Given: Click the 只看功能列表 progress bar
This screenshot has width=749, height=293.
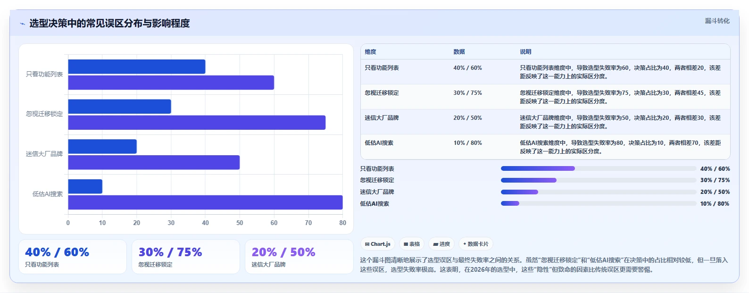Looking at the screenshot, I should pyautogui.click(x=599, y=168).
